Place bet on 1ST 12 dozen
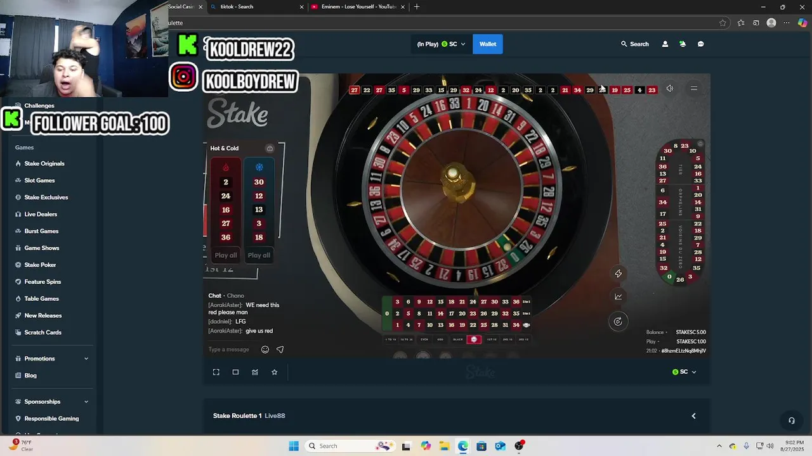This screenshot has height=456, width=812. point(492,339)
